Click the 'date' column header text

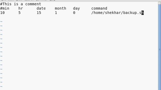(x=41, y=8)
